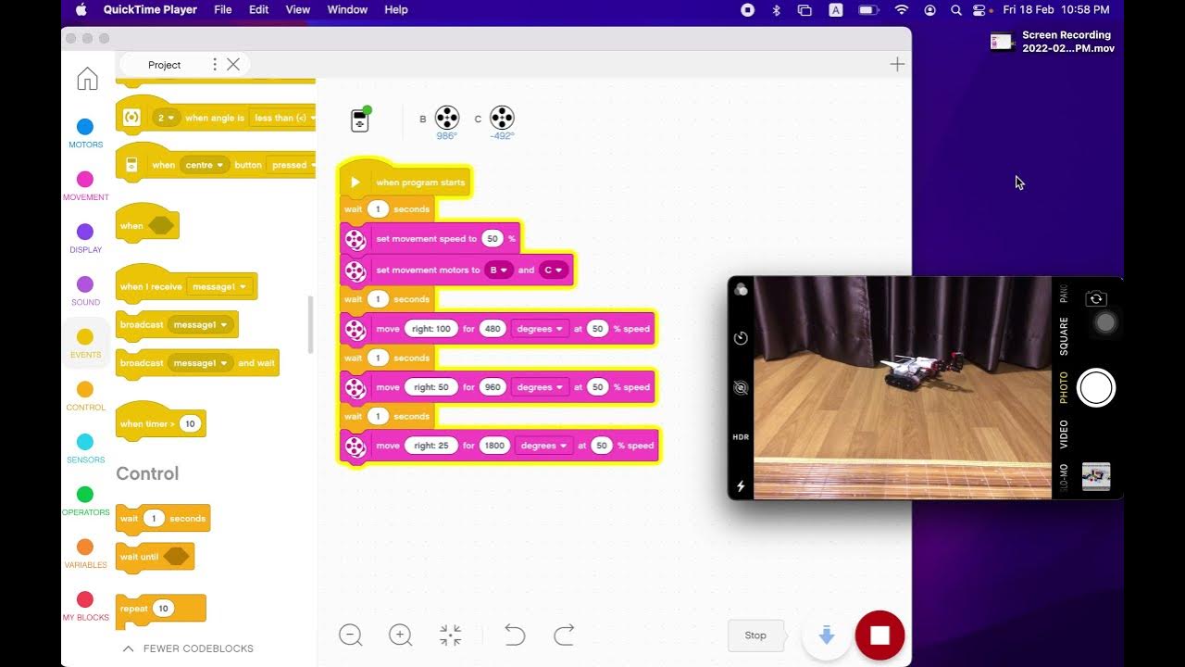The height and width of the screenshot is (667, 1185).
Task: Switch camera mode to SQUARE
Action: (1064, 336)
